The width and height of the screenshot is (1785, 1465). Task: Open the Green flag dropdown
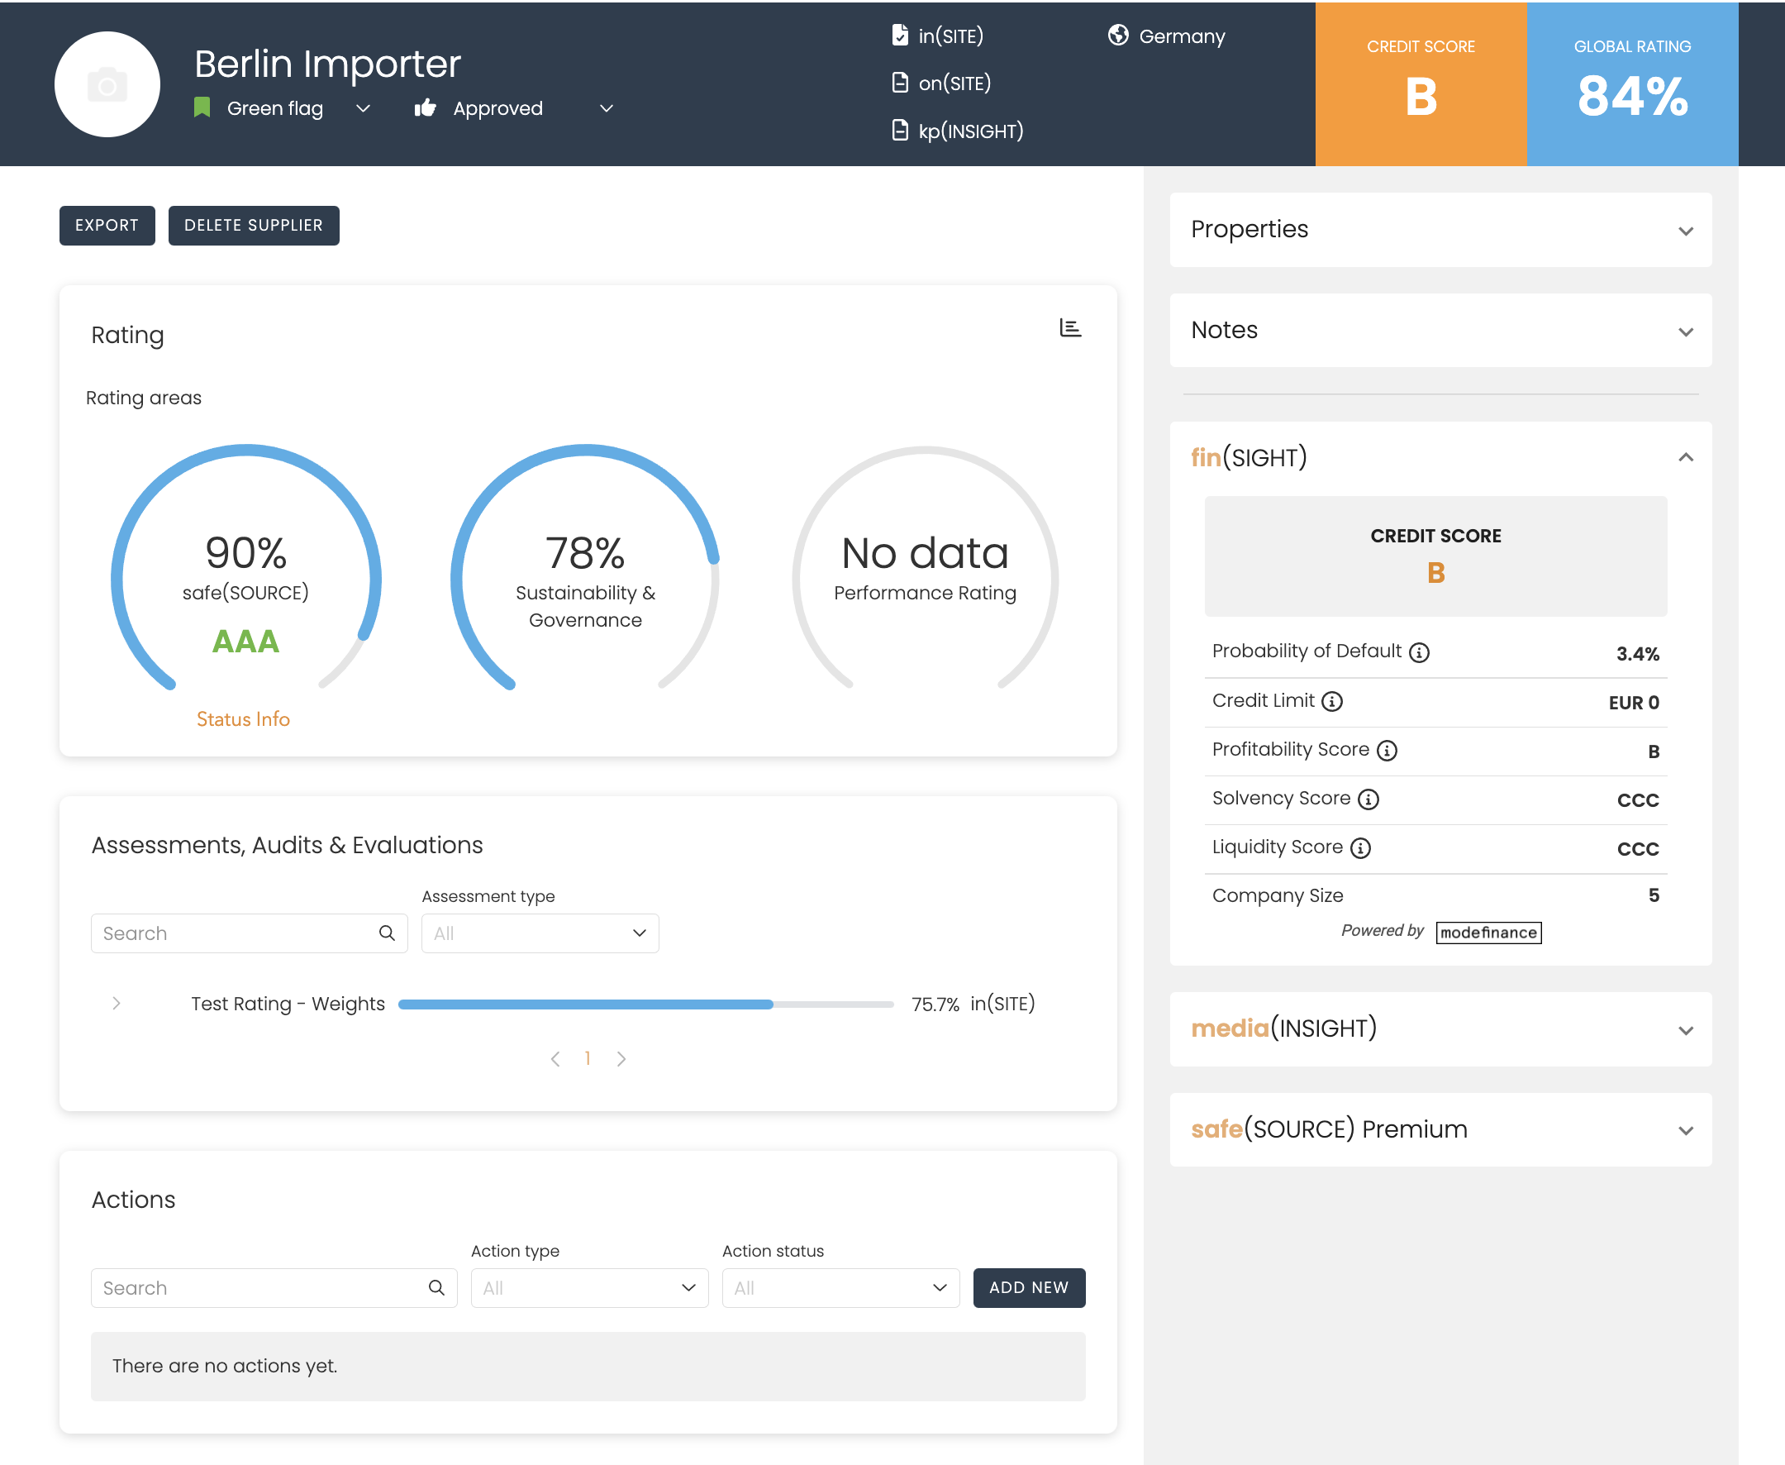(363, 108)
